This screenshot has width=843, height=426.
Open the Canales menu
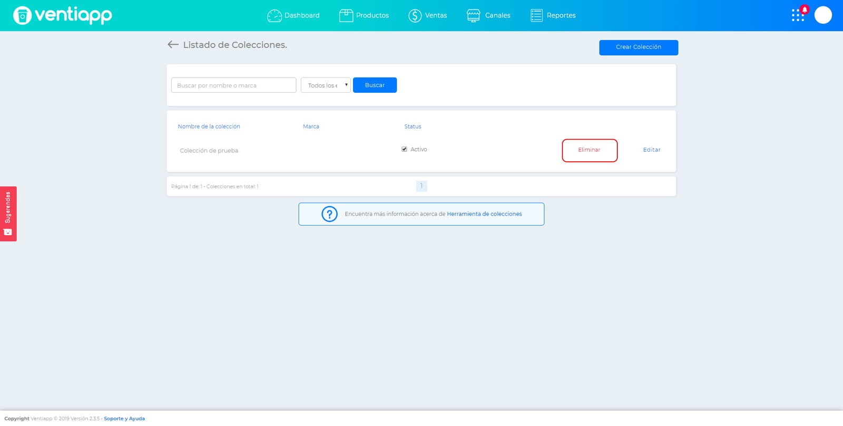tap(498, 16)
